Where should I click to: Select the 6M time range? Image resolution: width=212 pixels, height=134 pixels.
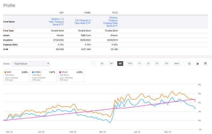tap(120, 64)
